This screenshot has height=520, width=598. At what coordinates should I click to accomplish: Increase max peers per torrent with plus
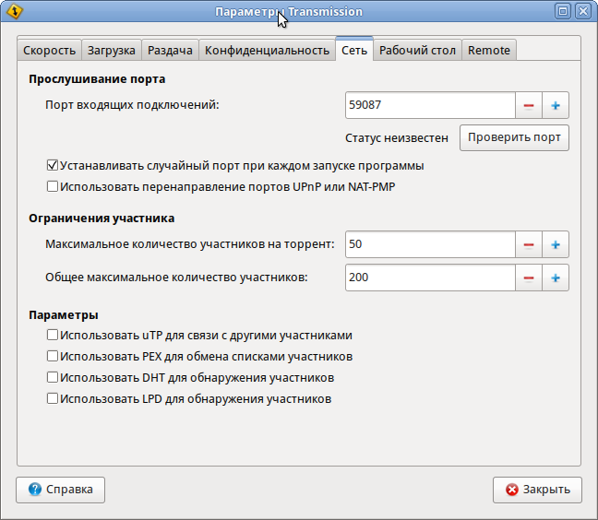click(556, 244)
